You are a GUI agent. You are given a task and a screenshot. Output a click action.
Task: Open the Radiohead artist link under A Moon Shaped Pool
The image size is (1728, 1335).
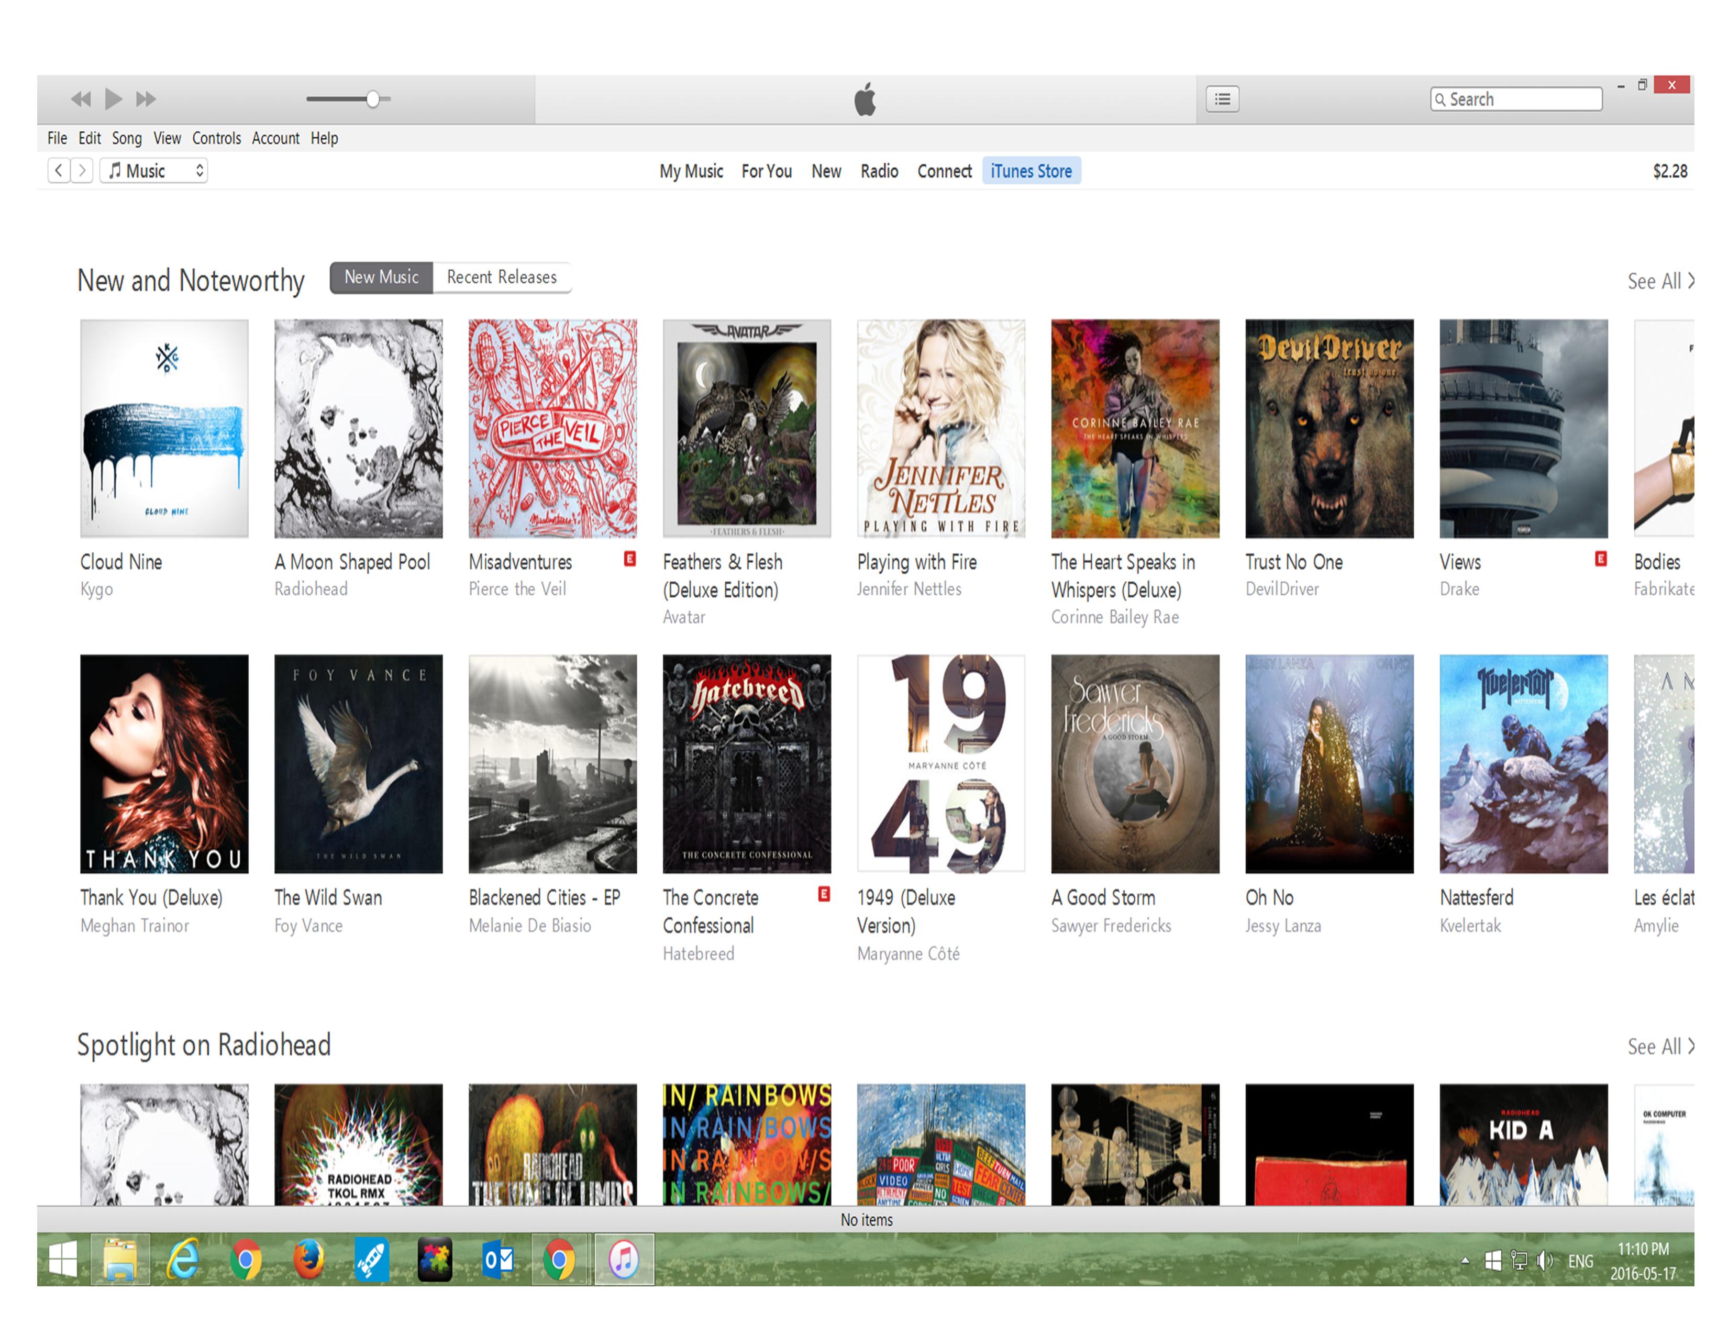click(x=311, y=589)
